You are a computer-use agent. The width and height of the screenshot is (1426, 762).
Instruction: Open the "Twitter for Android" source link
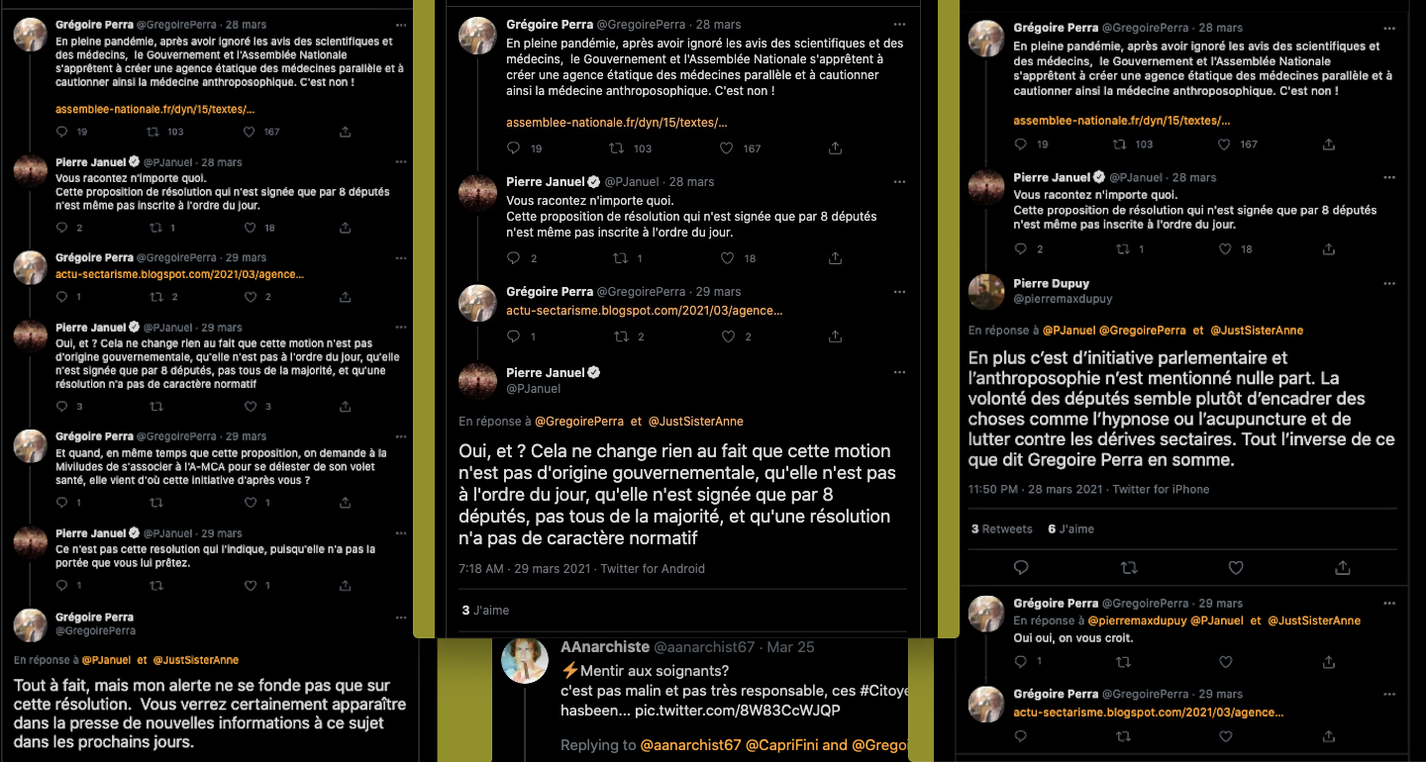tap(653, 569)
